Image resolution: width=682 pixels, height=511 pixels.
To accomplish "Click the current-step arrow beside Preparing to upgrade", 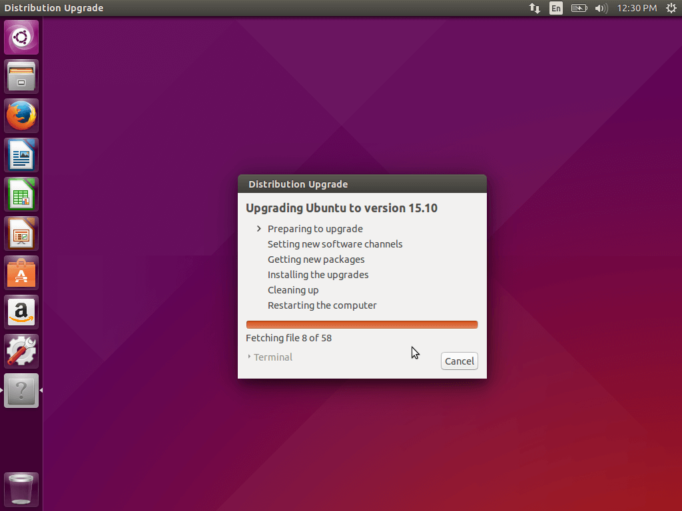I will coord(259,229).
